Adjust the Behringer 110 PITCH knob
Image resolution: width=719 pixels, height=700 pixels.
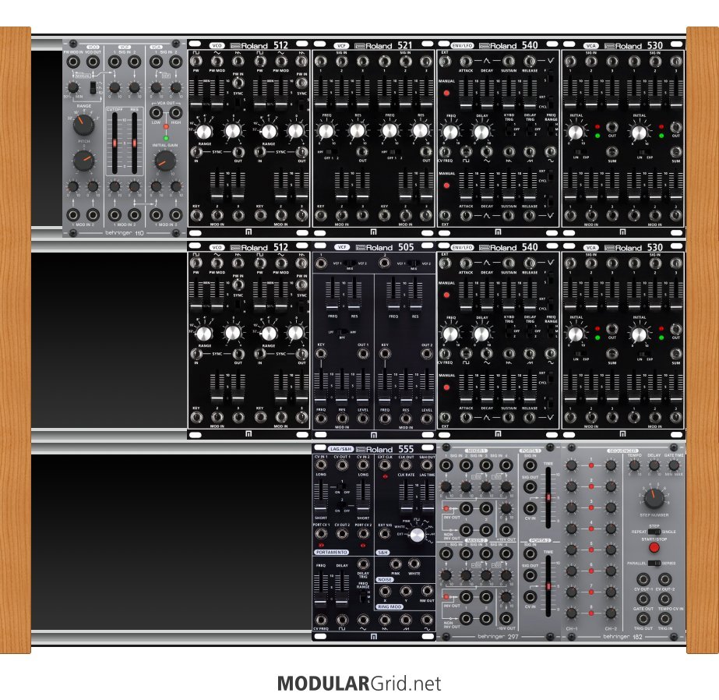(x=83, y=161)
